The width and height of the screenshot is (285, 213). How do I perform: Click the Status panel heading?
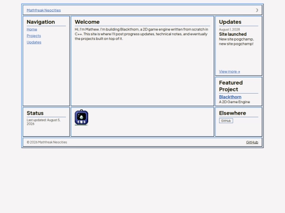point(35,113)
